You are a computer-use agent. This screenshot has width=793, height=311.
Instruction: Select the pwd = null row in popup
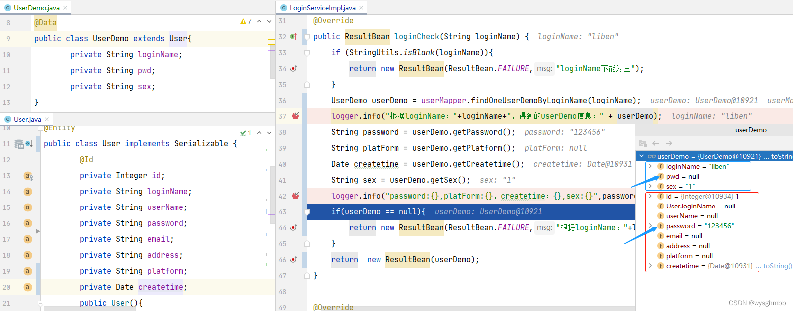click(x=715, y=176)
